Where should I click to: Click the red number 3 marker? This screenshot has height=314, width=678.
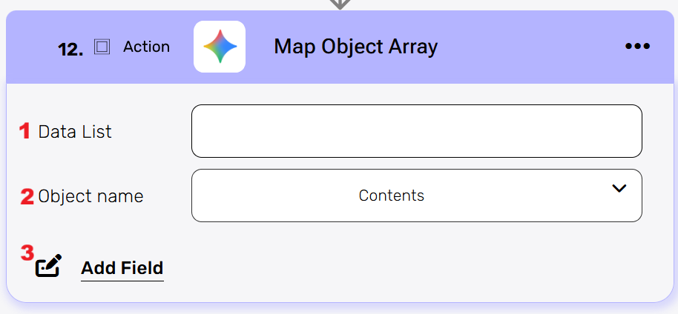click(27, 253)
